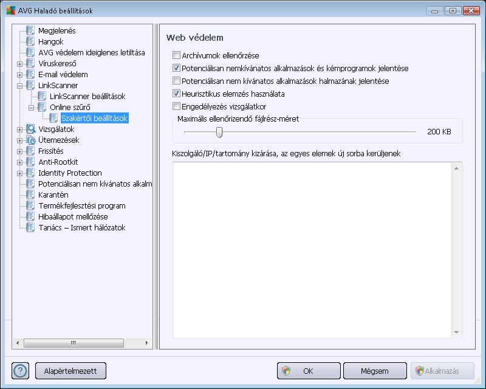Open LinkScanner beállítások page
486x389 pixels.
[x=87, y=96]
